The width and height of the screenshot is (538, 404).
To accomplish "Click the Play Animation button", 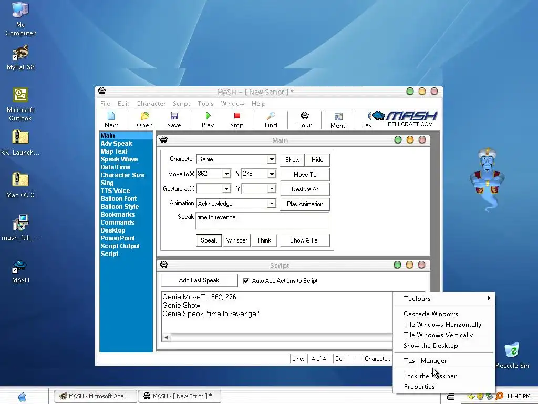I will (x=305, y=204).
